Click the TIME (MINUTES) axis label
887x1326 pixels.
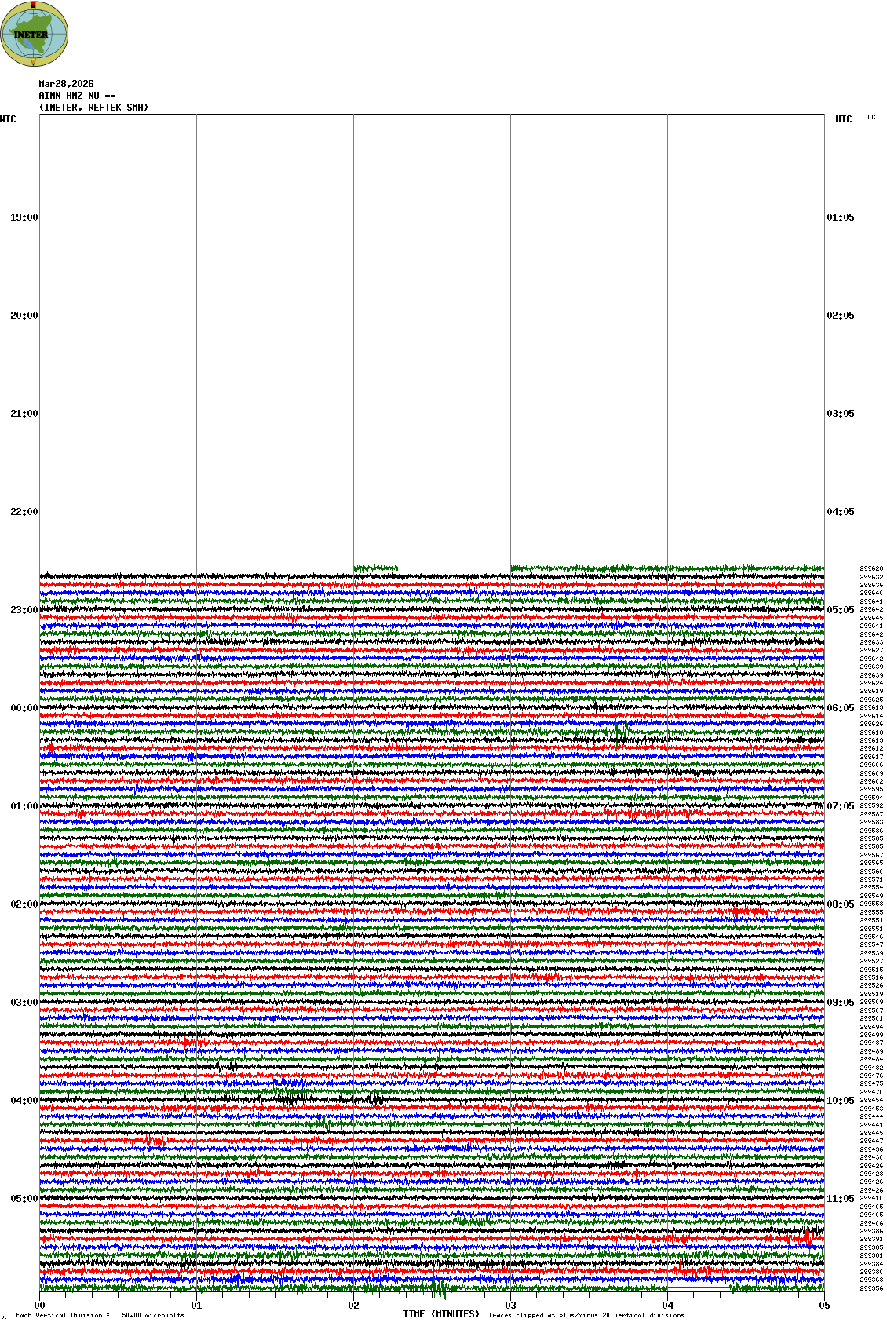pos(441,1314)
